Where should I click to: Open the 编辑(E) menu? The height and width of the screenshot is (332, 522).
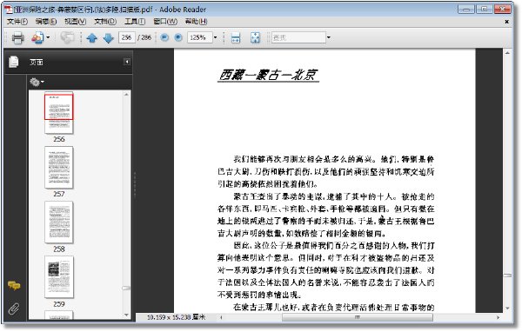tap(46, 22)
